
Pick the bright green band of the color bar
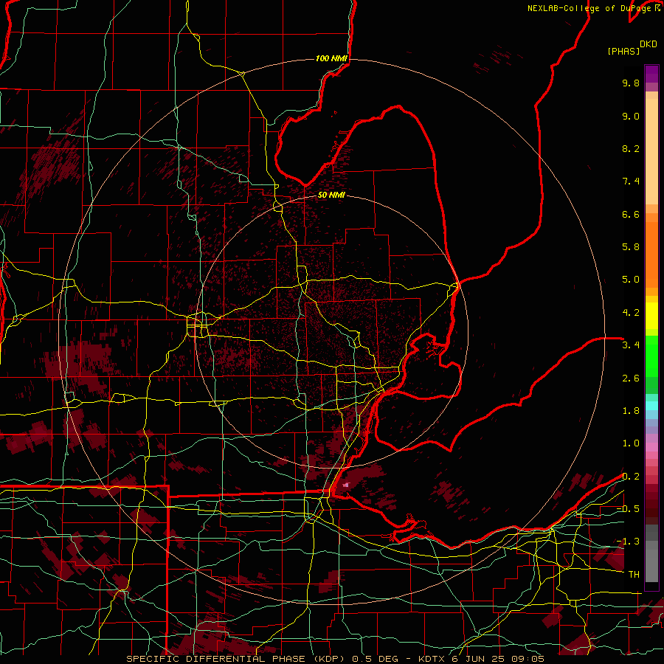pos(651,356)
